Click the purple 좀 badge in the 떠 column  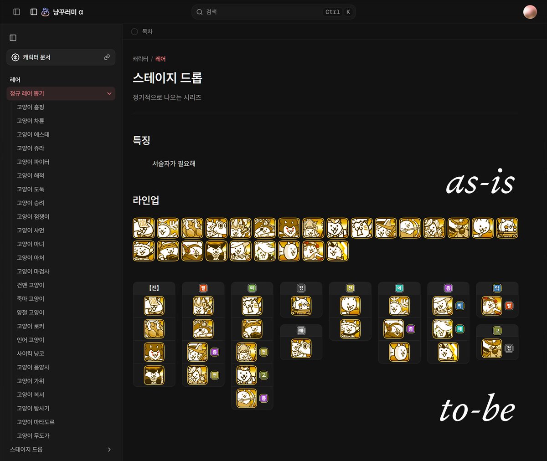pos(263,399)
